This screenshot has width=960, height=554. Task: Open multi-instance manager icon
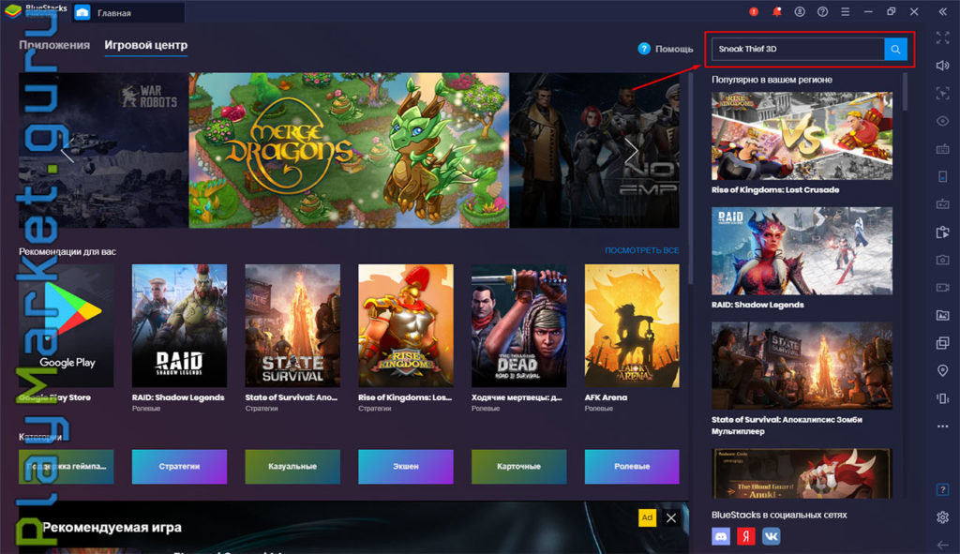coord(942,343)
